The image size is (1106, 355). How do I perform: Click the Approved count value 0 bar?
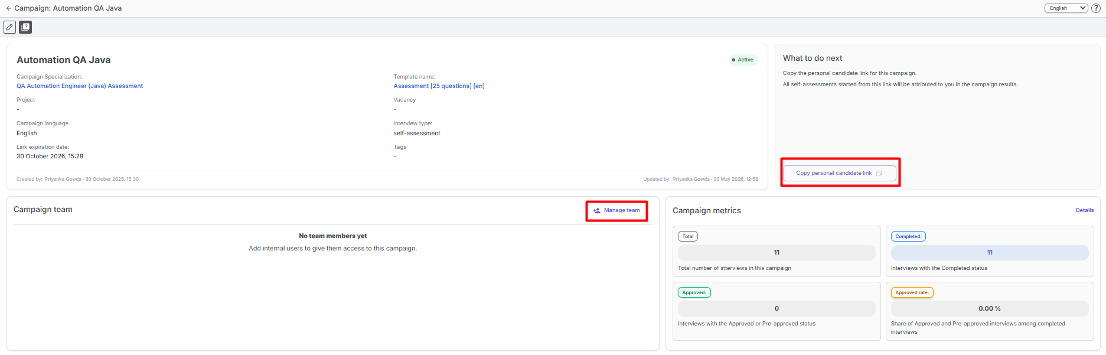(x=777, y=308)
